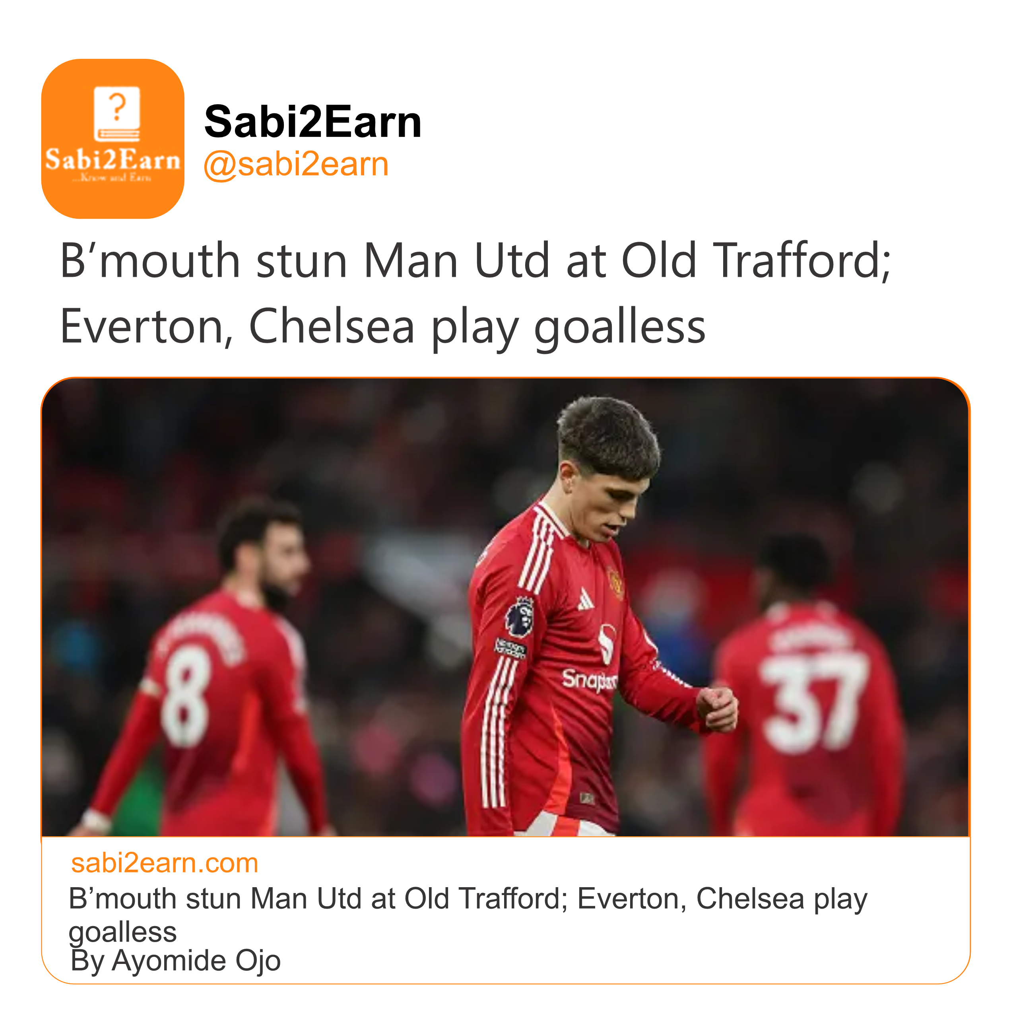Open the @sabi2earn handle link
1011x1020 pixels.
click(x=296, y=164)
